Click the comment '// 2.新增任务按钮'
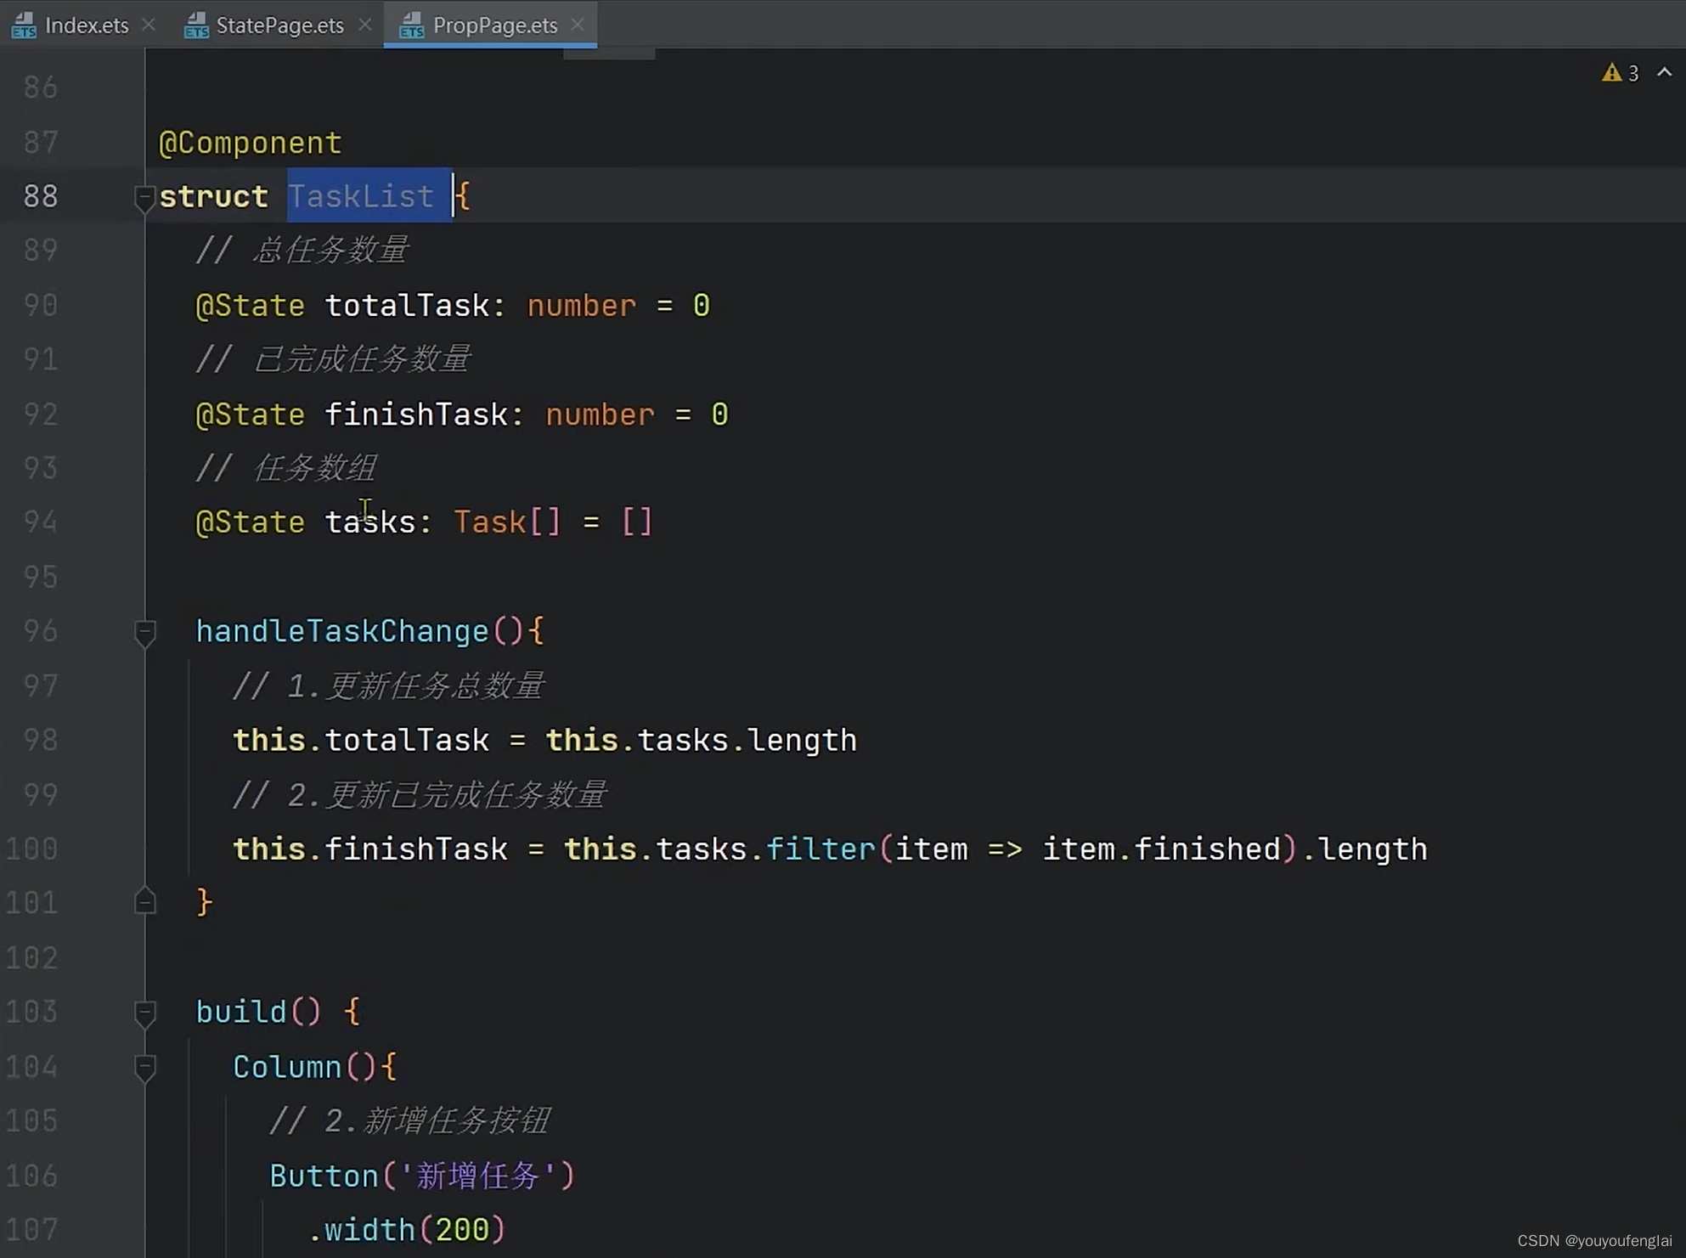Viewport: 1686px width, 1258px height. (x=410, y=1121)
